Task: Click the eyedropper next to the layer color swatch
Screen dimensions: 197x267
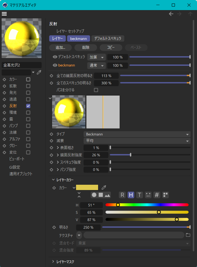Action: click(x=104, y=187)
